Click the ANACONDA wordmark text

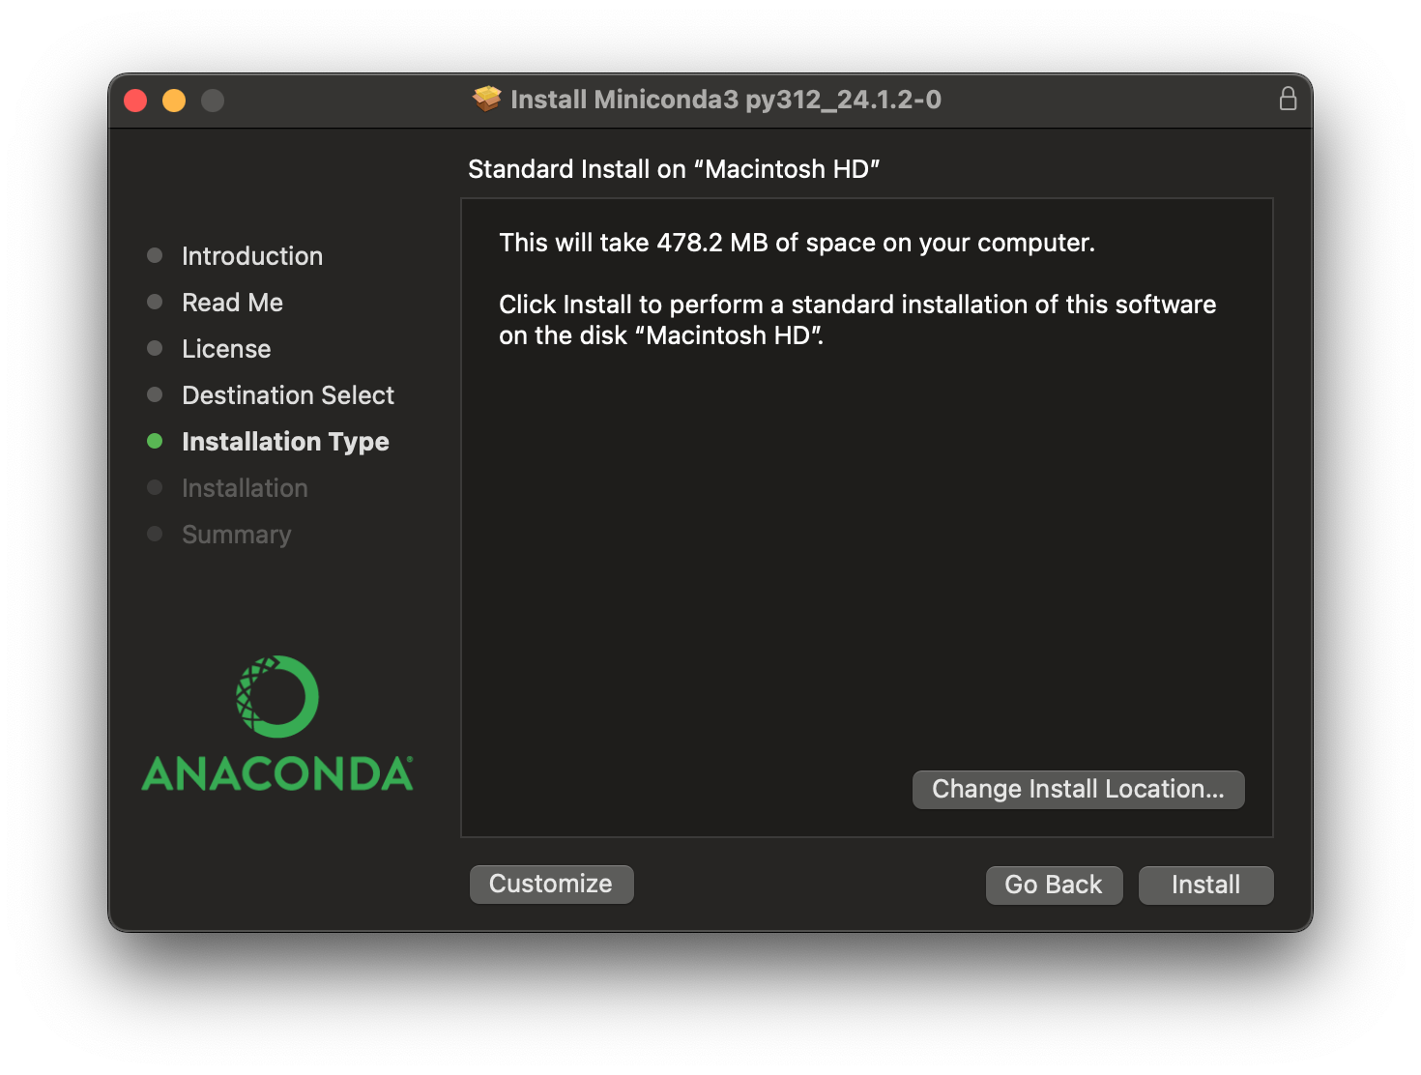coord(277,774)
